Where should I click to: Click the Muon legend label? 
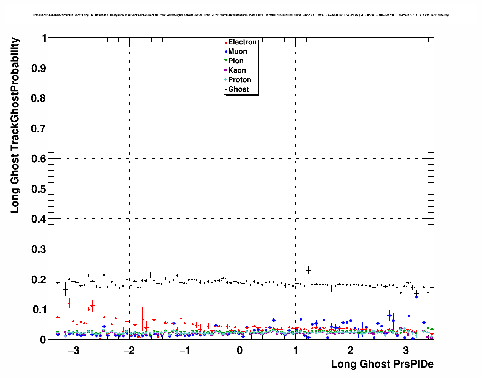238,51
